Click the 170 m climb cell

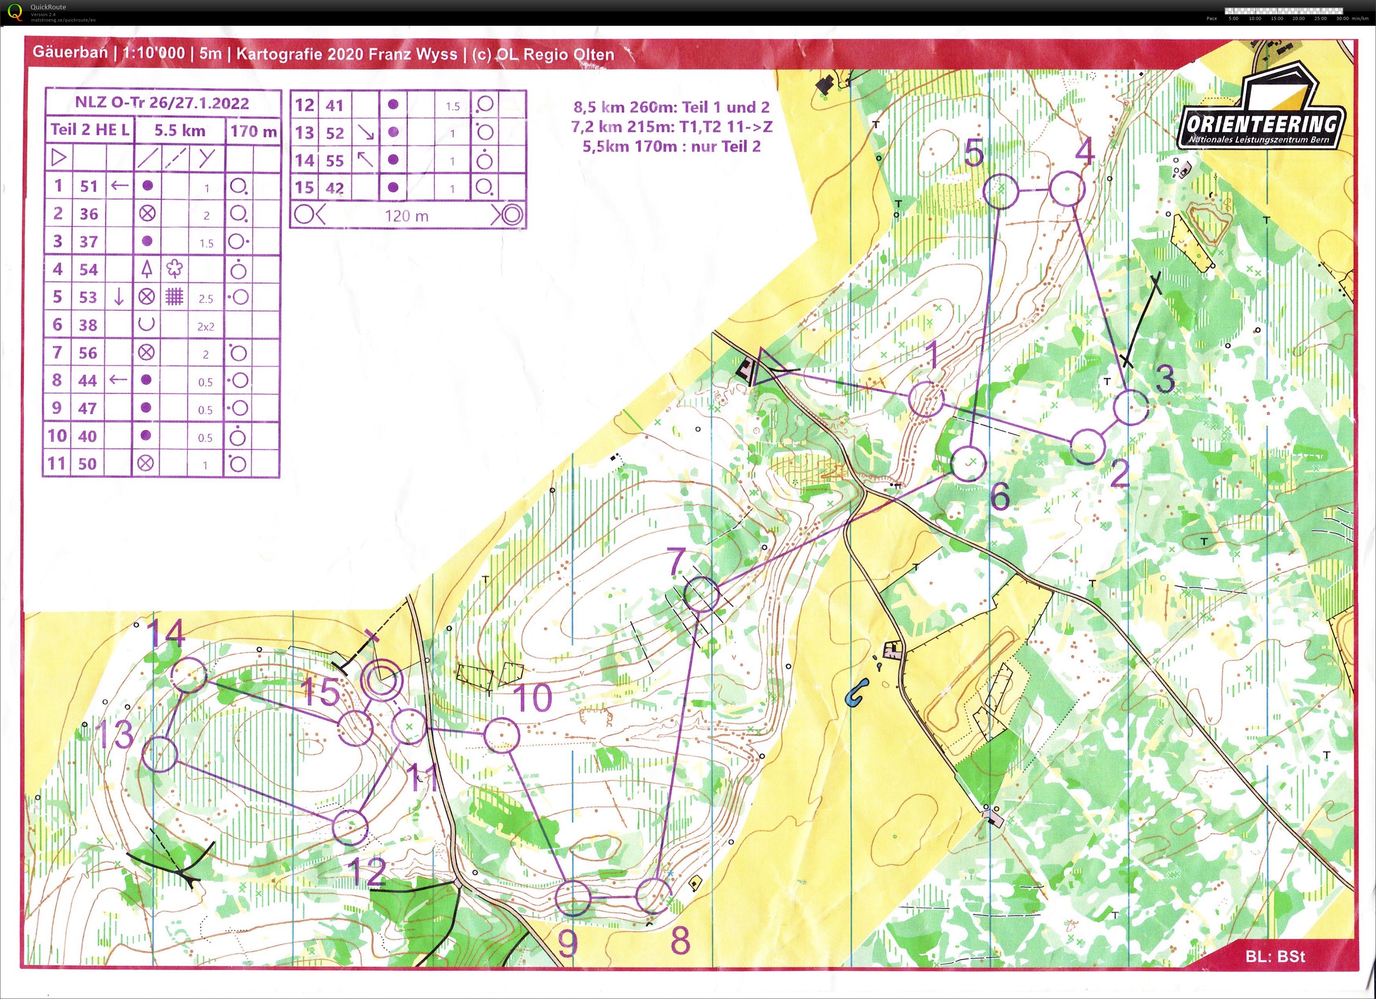(253, 131)
